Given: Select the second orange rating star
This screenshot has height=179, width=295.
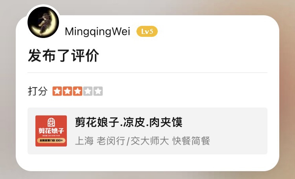Looking at the screenshot, I should pyautogui.click(x=67, y=91).
